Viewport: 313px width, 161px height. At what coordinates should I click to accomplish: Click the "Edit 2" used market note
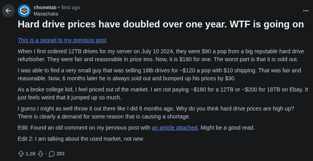(x=80, y=139)
